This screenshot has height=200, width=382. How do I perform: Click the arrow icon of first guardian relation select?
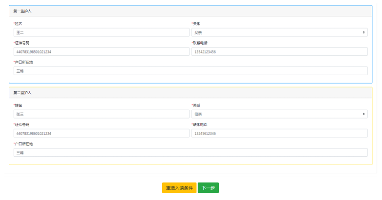coord(363,32)
